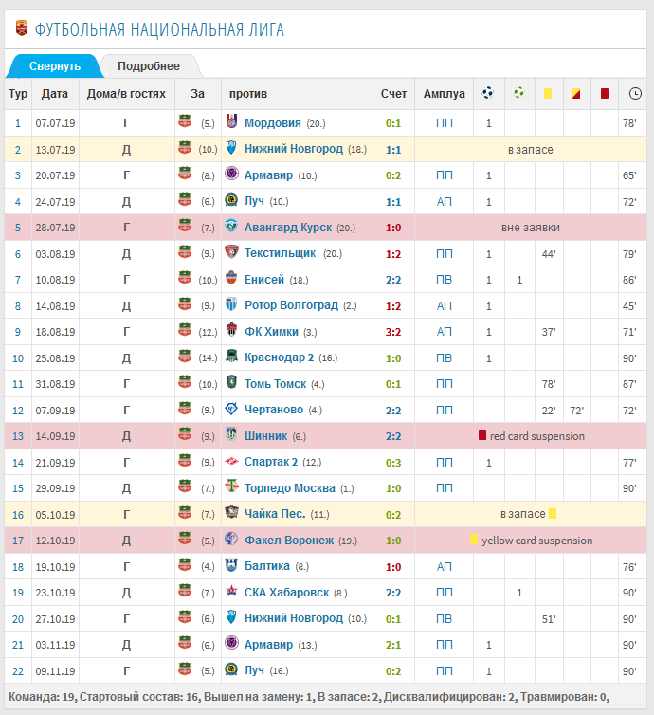Click the Факел Воронеж club crest
The height and width of the screenshot is (715, 654).
tap(231, 539)
